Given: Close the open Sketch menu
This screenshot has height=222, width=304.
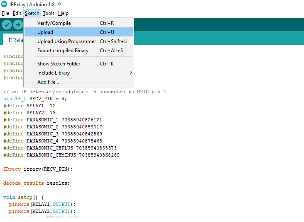Looking at the screenshot, I should point(32,13).
